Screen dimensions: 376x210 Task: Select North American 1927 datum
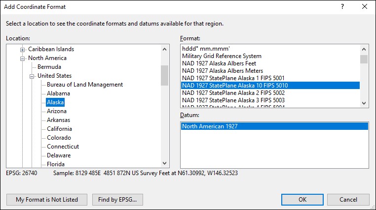[210, 126]
